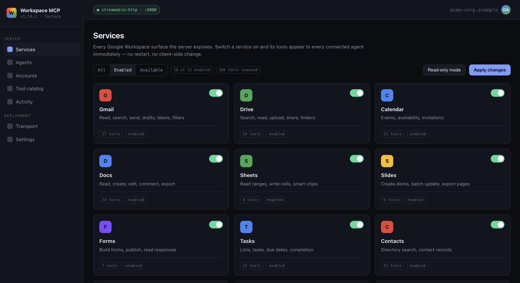Select Services in the sidebar
The width and height of the screenshot is (520, 283).
coord(42,49)
